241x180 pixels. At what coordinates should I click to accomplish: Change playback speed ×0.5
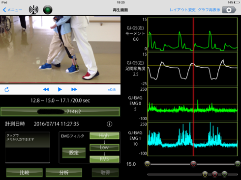[x=112, y=90]
